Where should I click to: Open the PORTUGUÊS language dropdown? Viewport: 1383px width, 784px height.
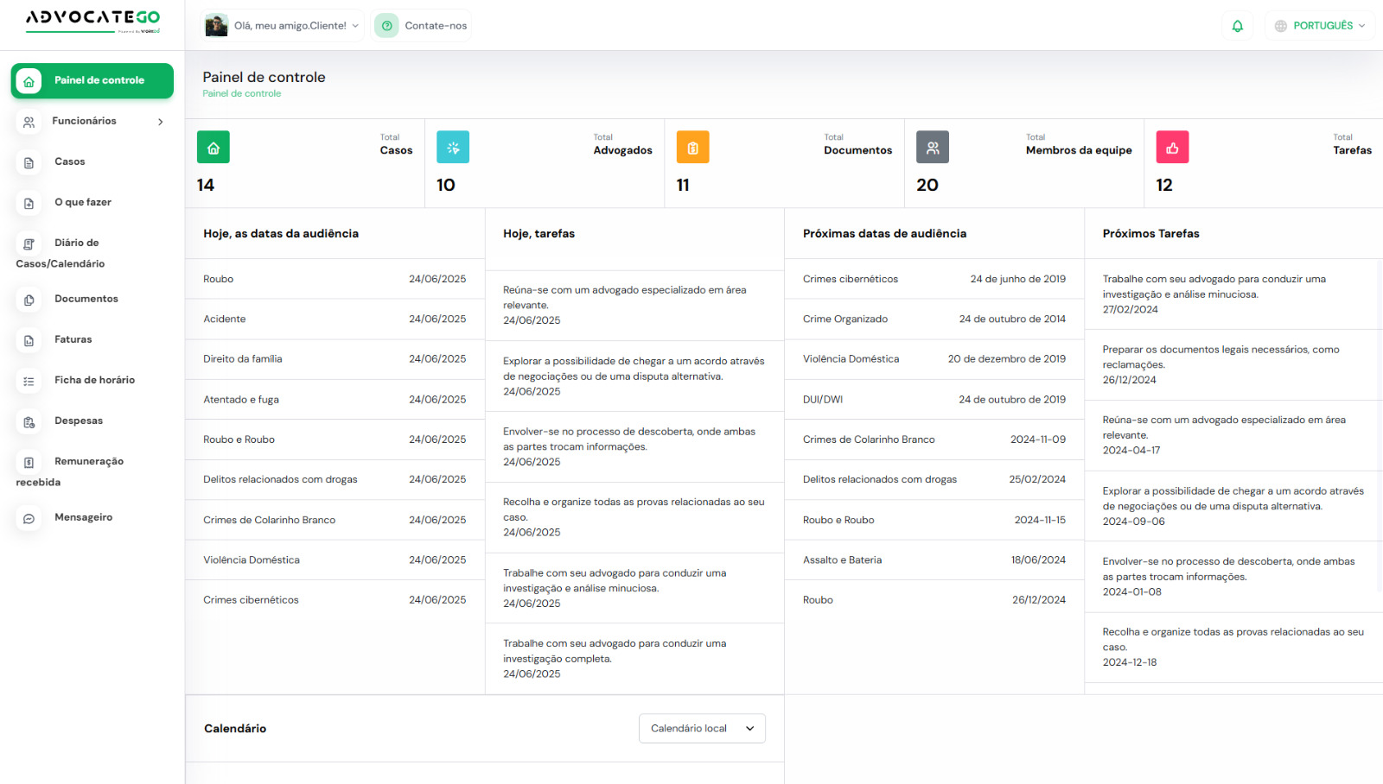click(1320, 26)
